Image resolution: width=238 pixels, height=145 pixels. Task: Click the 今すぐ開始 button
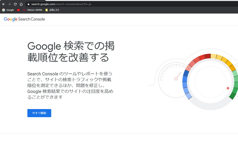pos(39,113)
